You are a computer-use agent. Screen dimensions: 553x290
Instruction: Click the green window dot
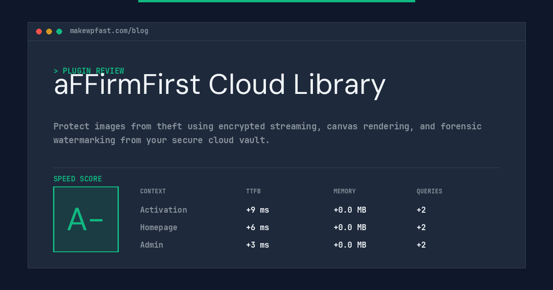(x=59, y=31)
